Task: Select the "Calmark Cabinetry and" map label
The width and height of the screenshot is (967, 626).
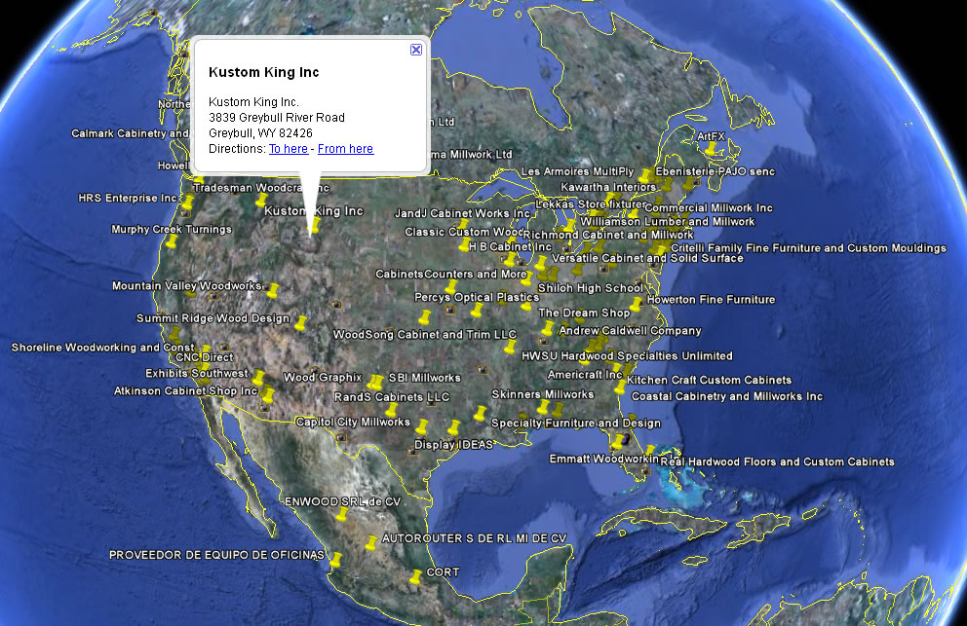Action: (130, 133)
